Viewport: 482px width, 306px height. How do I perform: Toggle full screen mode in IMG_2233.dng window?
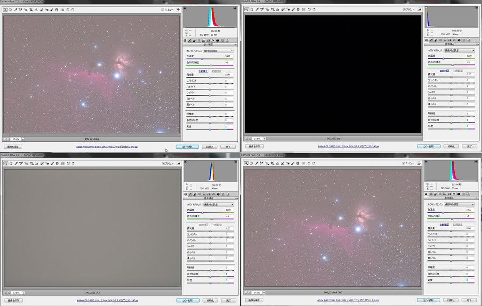[420, 9]
